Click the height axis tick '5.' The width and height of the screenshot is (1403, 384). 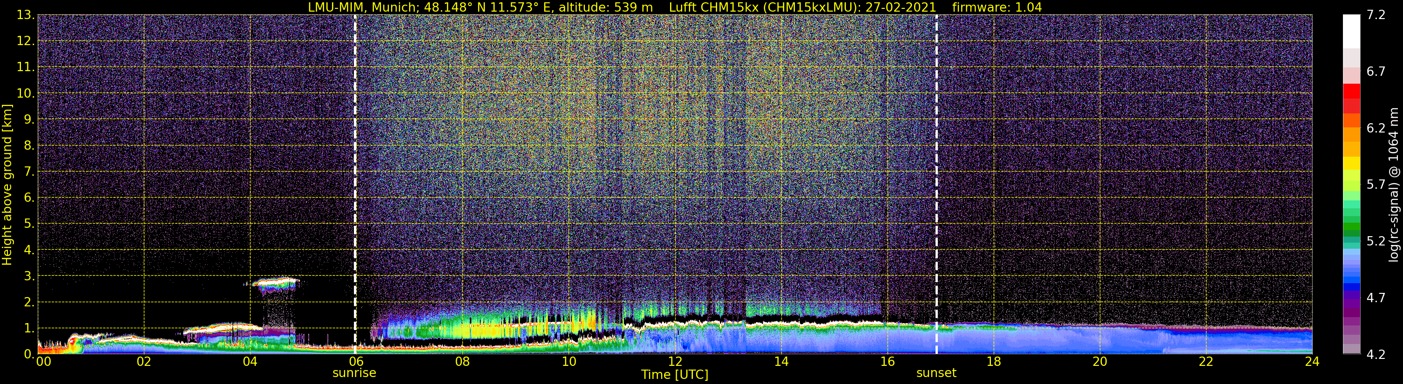click(29, 224)
